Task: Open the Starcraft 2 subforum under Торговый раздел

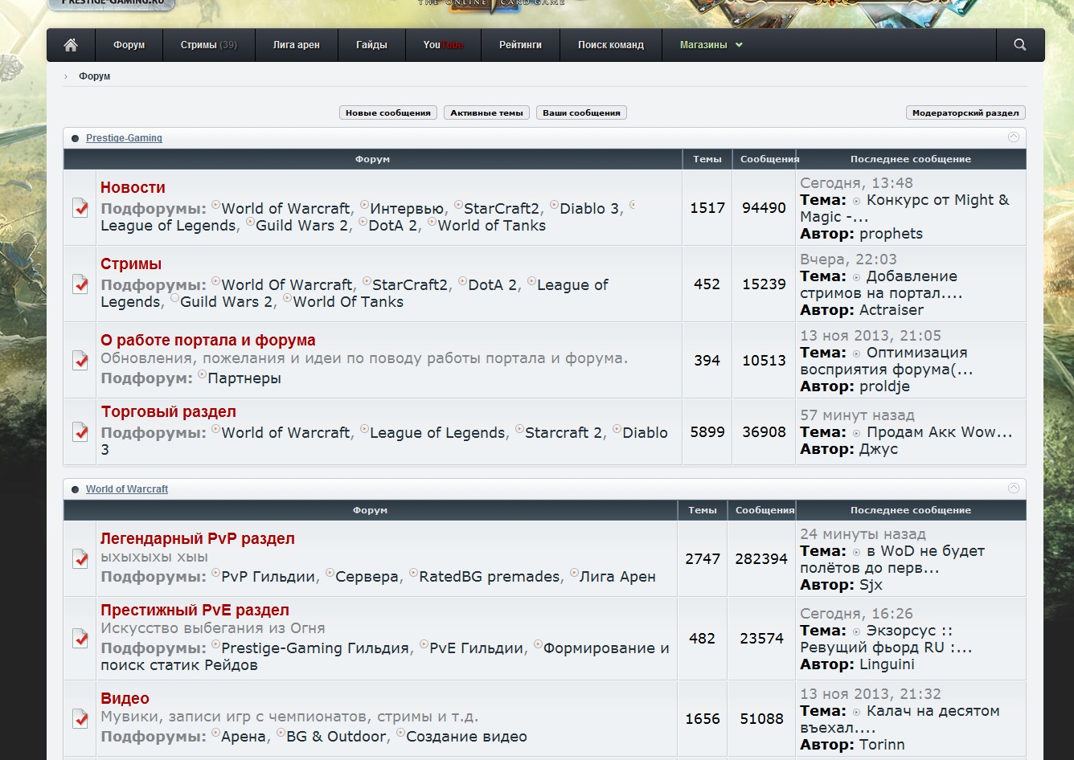Action: (x=564, y=433)
